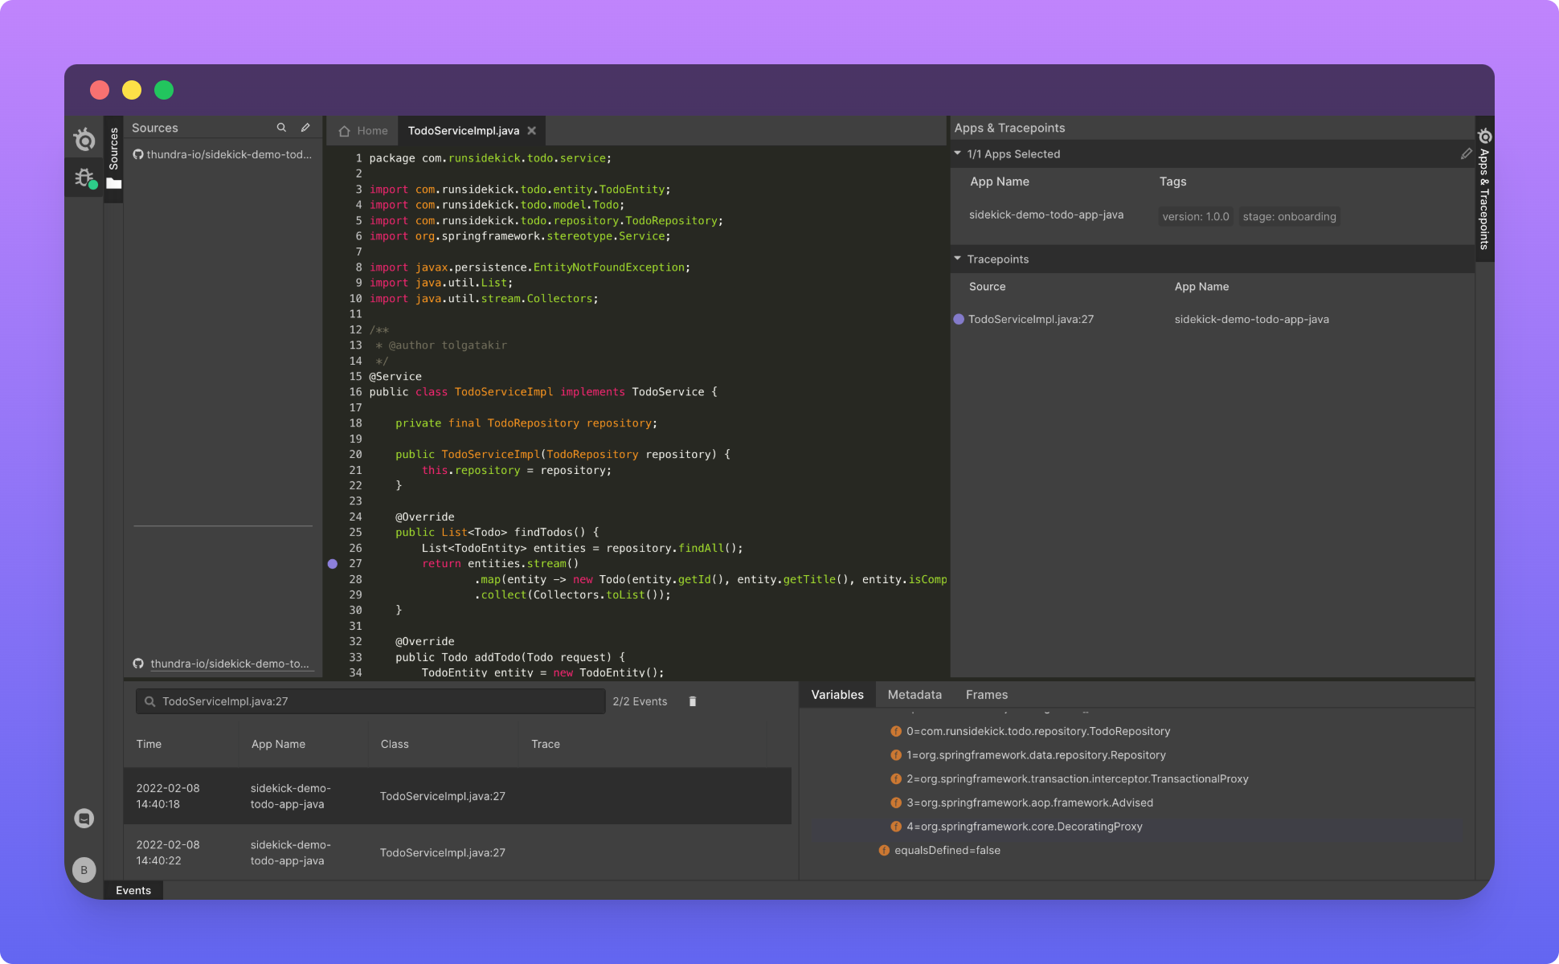Viewport: 1559px width, 964px height.
Task: Open the chat support icon in sidebar
Action: click(x=84, y=818)
